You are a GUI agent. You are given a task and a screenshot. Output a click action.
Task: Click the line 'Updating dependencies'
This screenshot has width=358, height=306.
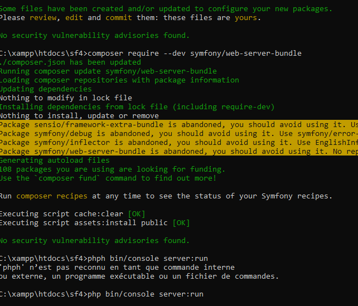tap(46, 89)
